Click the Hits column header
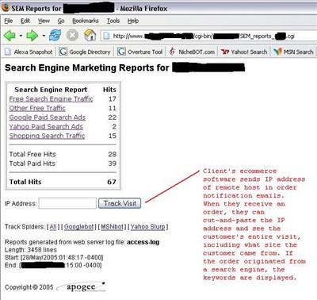This screenshot has height=300, width=317. (109, 90)
